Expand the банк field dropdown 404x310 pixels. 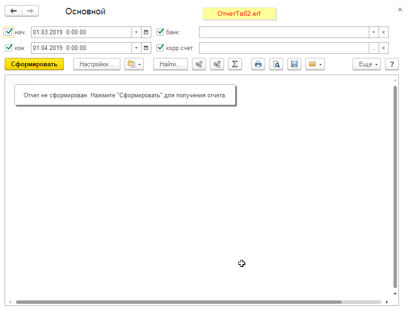pos(373,32)
